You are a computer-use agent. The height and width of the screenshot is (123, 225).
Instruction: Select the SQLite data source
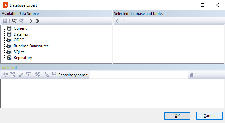[19, 52]
